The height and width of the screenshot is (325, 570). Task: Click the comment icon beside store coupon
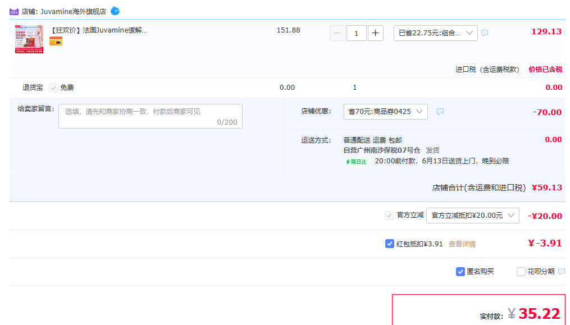(440, 112)
